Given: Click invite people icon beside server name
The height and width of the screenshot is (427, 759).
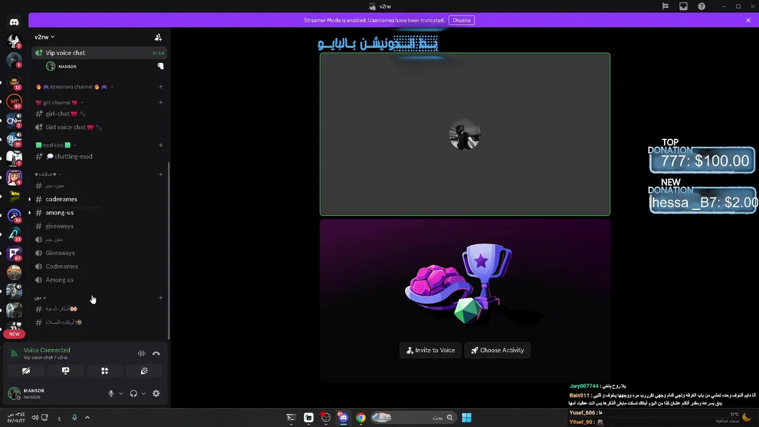Looking at the screenshot, I should point(158,37).
